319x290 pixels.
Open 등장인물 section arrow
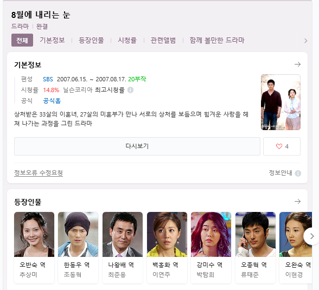[x=297, y=202]
